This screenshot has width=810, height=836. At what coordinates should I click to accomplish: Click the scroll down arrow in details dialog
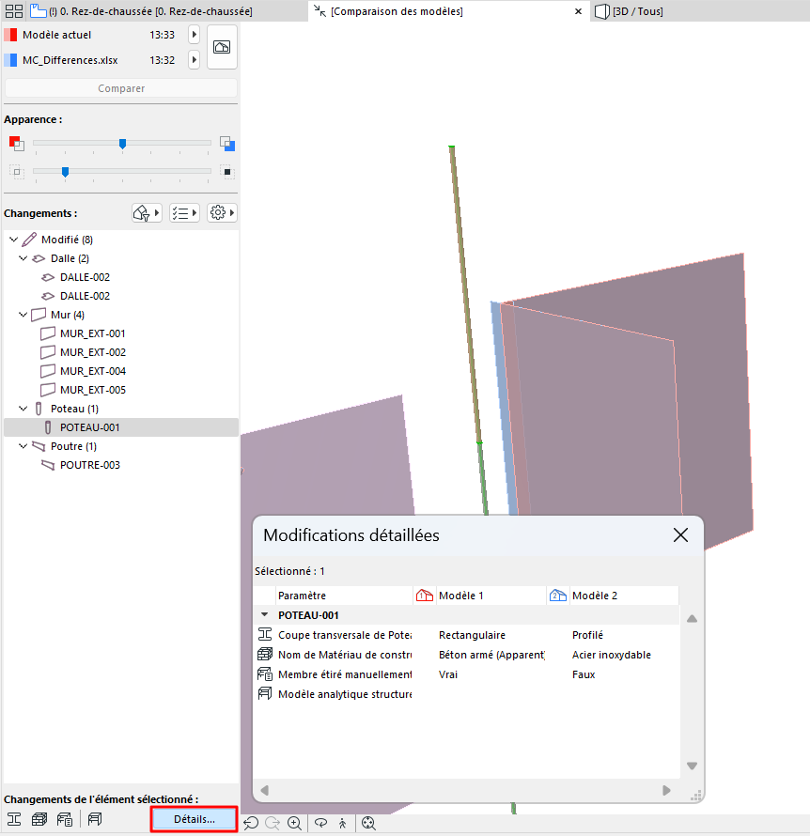pos(693,766)
